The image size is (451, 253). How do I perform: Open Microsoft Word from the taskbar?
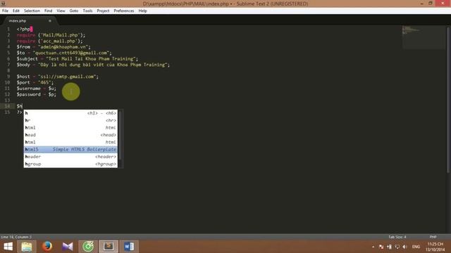[129, 247]
